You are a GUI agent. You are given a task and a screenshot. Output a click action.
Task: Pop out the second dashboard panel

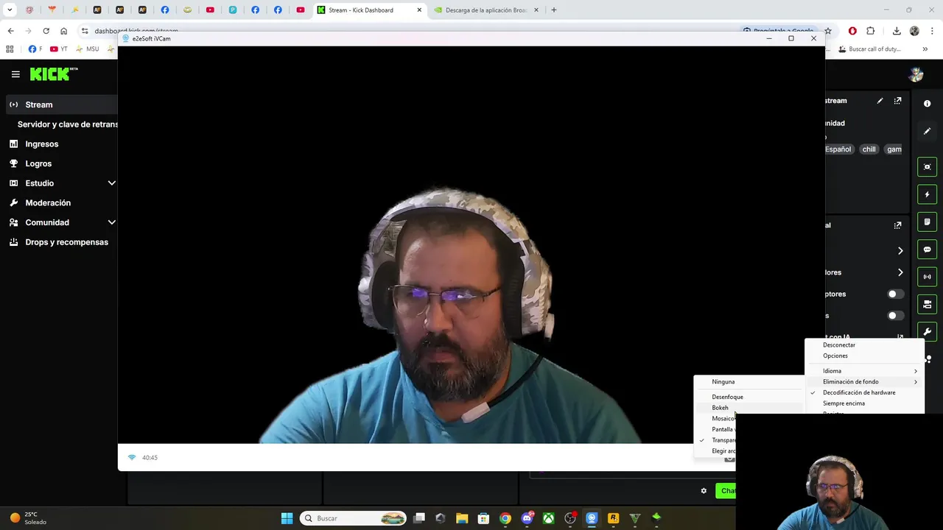897,225
